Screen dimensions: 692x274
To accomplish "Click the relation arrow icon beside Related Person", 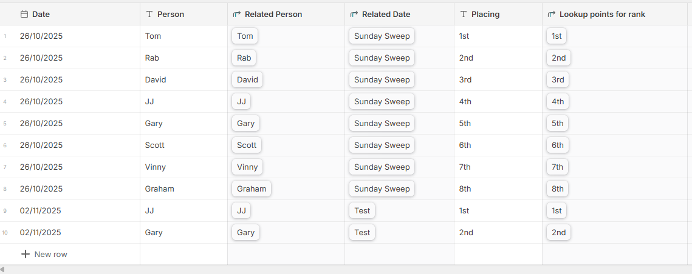I will point(237,14).
